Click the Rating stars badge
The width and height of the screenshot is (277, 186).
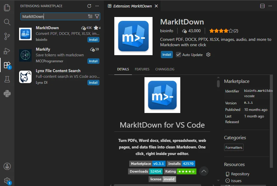point(180,171)
